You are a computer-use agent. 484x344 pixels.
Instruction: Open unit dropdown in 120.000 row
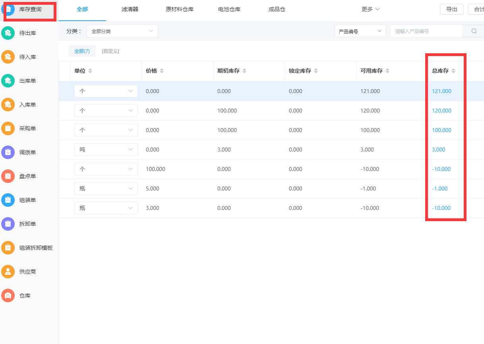[106, 111]
